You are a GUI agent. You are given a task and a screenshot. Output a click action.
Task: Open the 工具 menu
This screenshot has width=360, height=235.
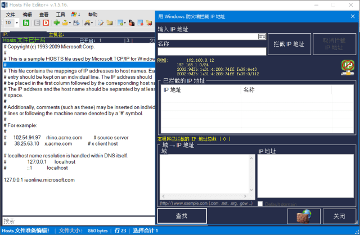pyautogui.click(x=60, y=15)
